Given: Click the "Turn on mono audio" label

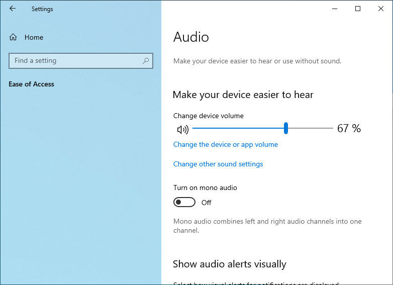Looking at the screenshot, I should tap(205, 187).
